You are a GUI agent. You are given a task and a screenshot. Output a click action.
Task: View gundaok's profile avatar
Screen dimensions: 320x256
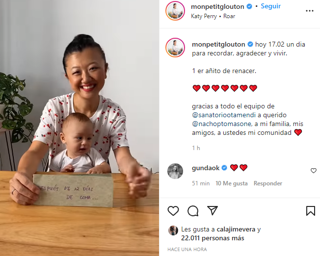coord(175,171)
